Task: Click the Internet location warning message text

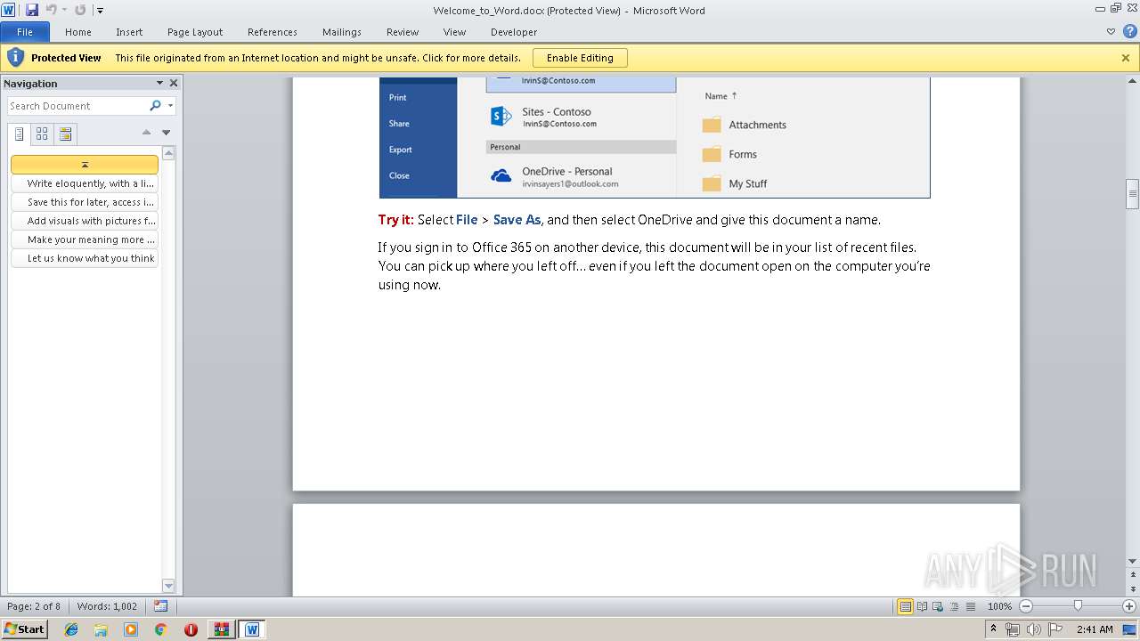Action: point(318,58)
